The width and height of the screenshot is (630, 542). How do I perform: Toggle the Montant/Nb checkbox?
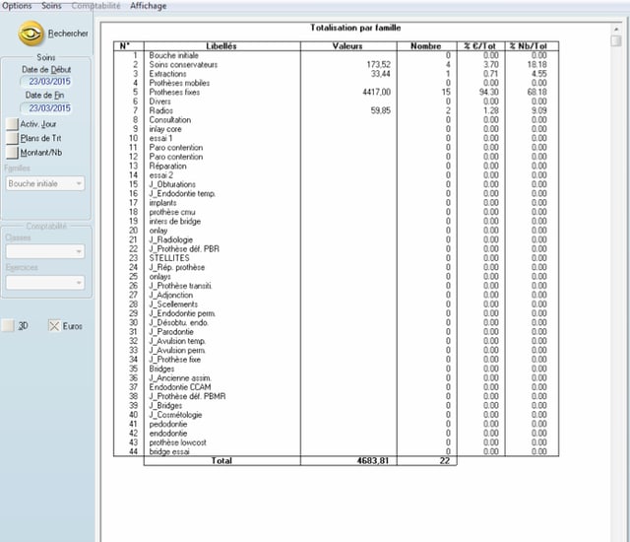click(x=12, y=152)
